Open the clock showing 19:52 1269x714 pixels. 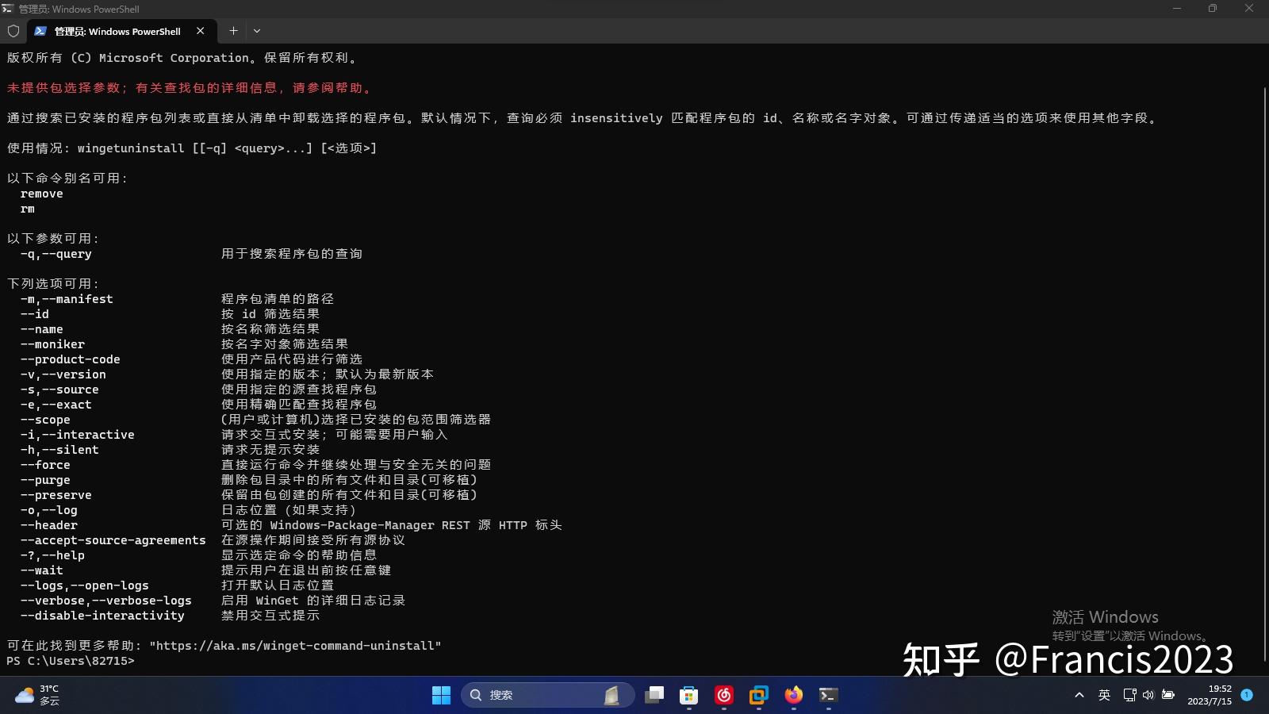click(1210, 695)
